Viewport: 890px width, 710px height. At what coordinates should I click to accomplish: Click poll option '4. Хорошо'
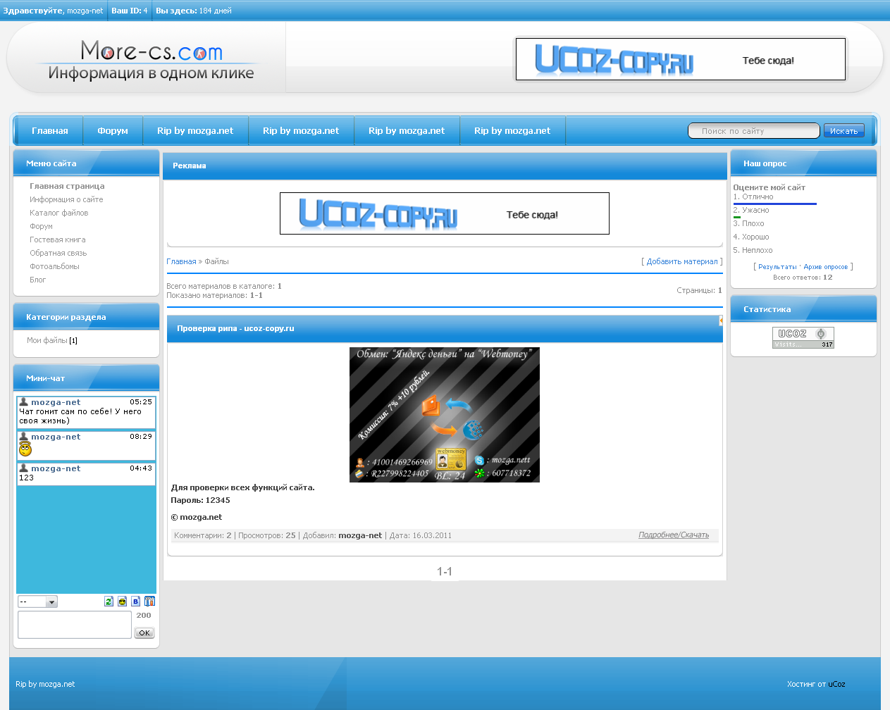(751, 237)
